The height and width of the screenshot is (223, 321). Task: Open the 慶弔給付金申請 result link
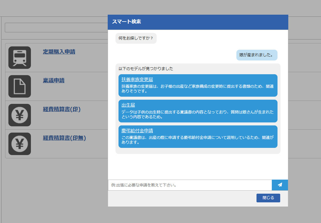137,131
